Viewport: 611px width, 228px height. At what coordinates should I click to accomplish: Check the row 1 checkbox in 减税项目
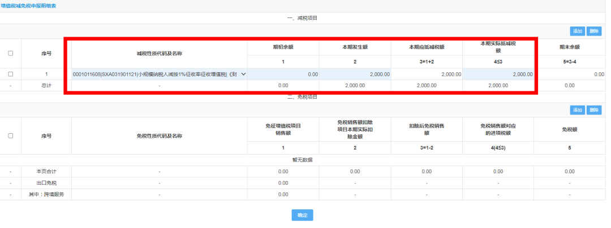(11, 74)
